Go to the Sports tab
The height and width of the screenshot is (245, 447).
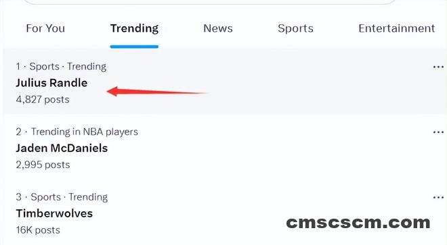[x=295, y=29]
